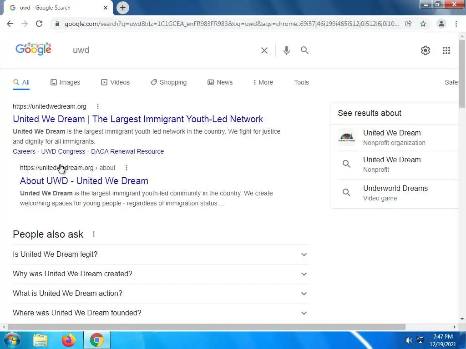Click the vertical scrollbar down arrow
Screen dimensions: 466x349
(462, 319)
